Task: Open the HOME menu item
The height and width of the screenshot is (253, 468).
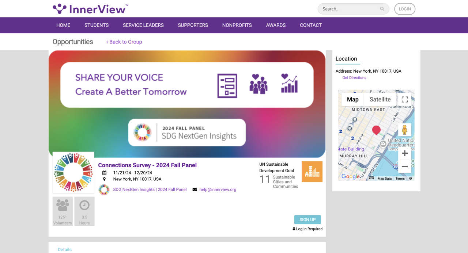Action: pyautogui.click(x=63, y=25)
